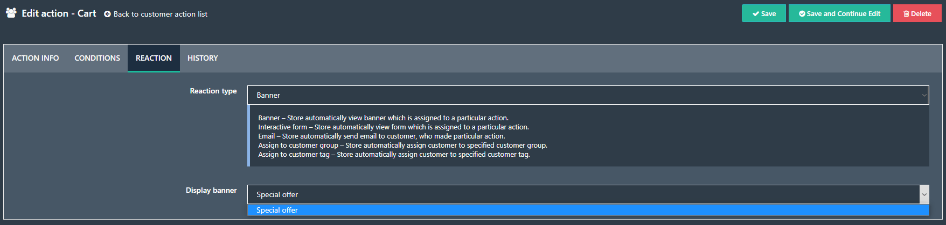The image size is (946, 225).
Task: Expand Reaction type using its chevron arrow
Action: pos(924,96)
